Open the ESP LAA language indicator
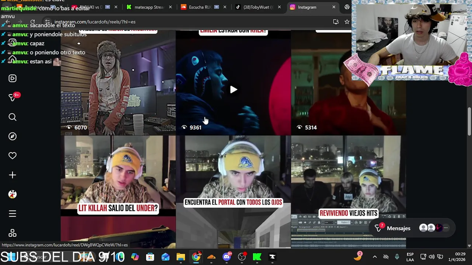 click(410, 257)
